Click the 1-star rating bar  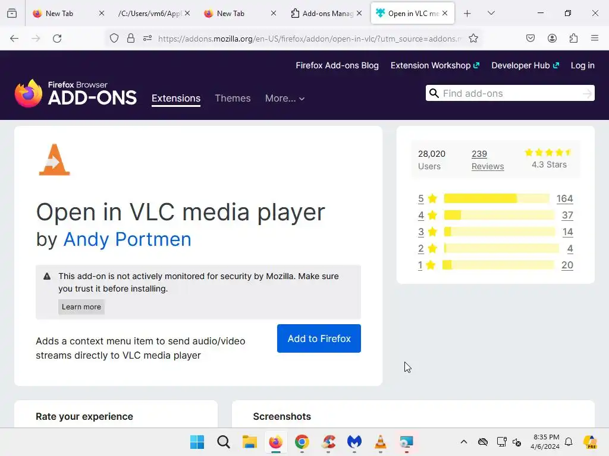498,265
